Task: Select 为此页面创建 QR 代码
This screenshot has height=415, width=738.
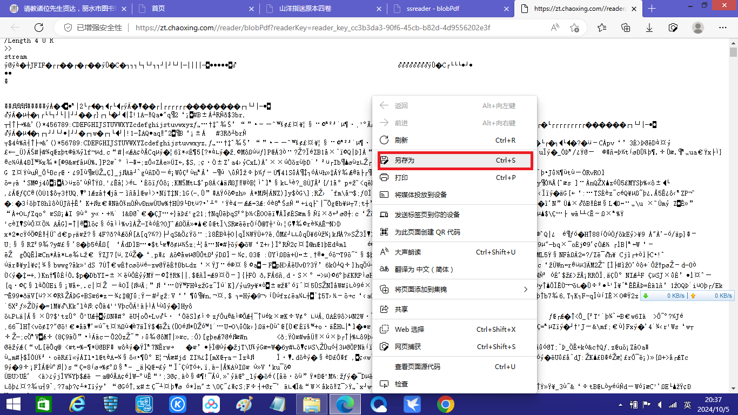Action: click(454, 232)
